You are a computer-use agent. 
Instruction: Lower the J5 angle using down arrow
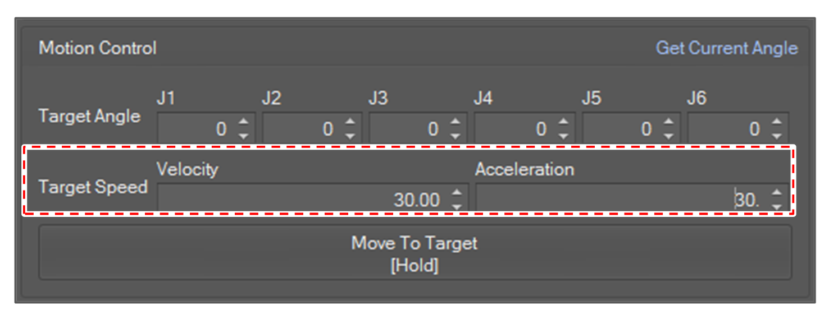668,136
